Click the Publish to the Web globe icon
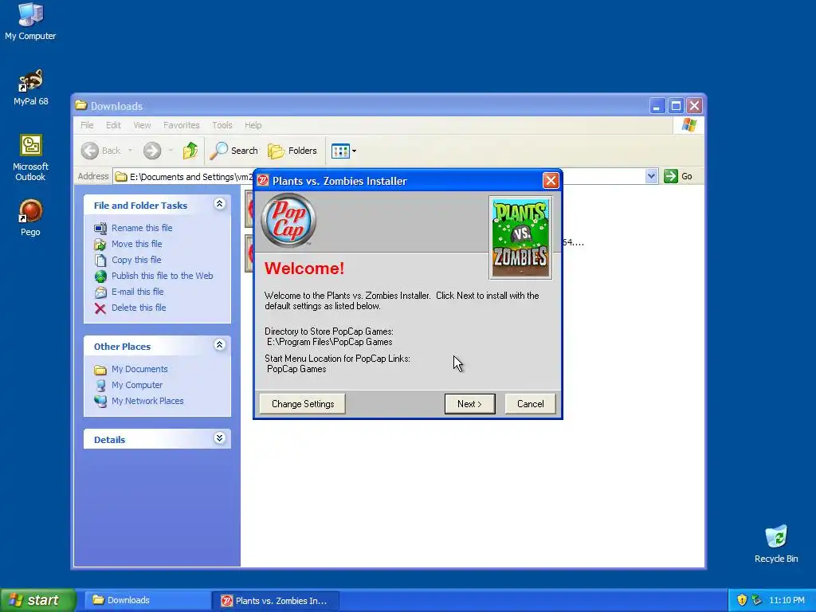The height and width of the screenshot is (612, 816). tap(100, 277)
